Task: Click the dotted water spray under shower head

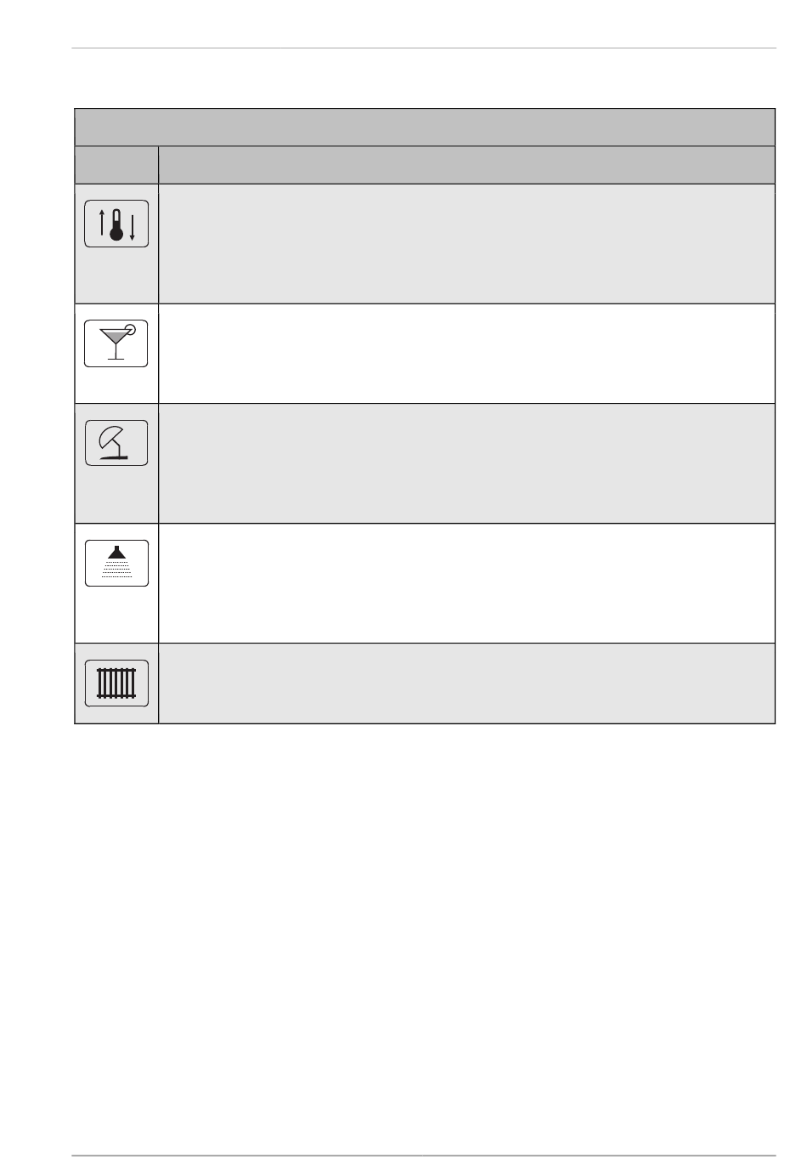Action: [x=117, y=568]
